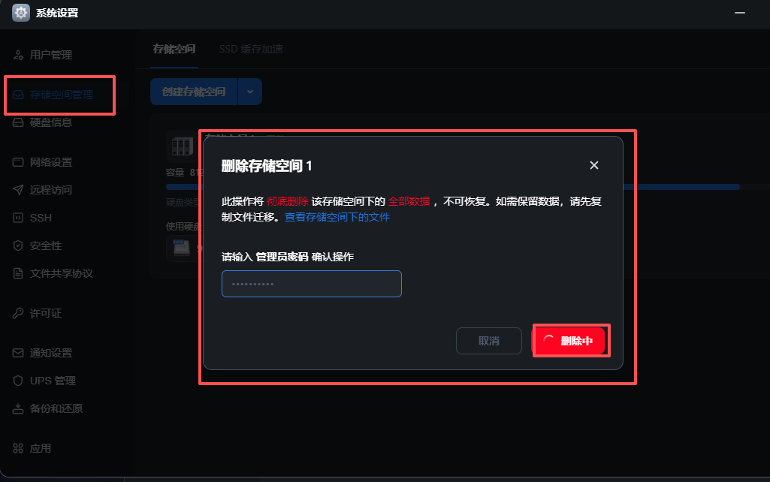Click the 取消 button in the dialog
This screenshot has height=482, width=770.
488,341
